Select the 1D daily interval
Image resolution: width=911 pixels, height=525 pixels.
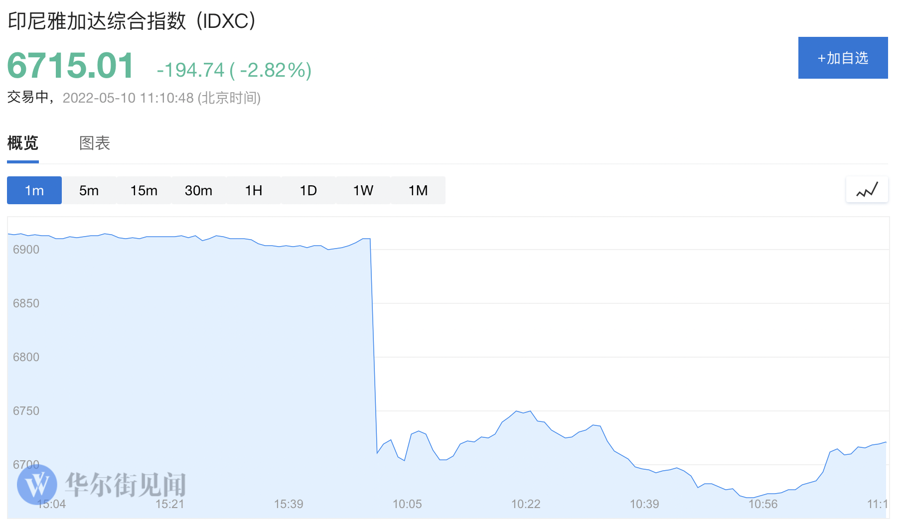tap(308, 190)
